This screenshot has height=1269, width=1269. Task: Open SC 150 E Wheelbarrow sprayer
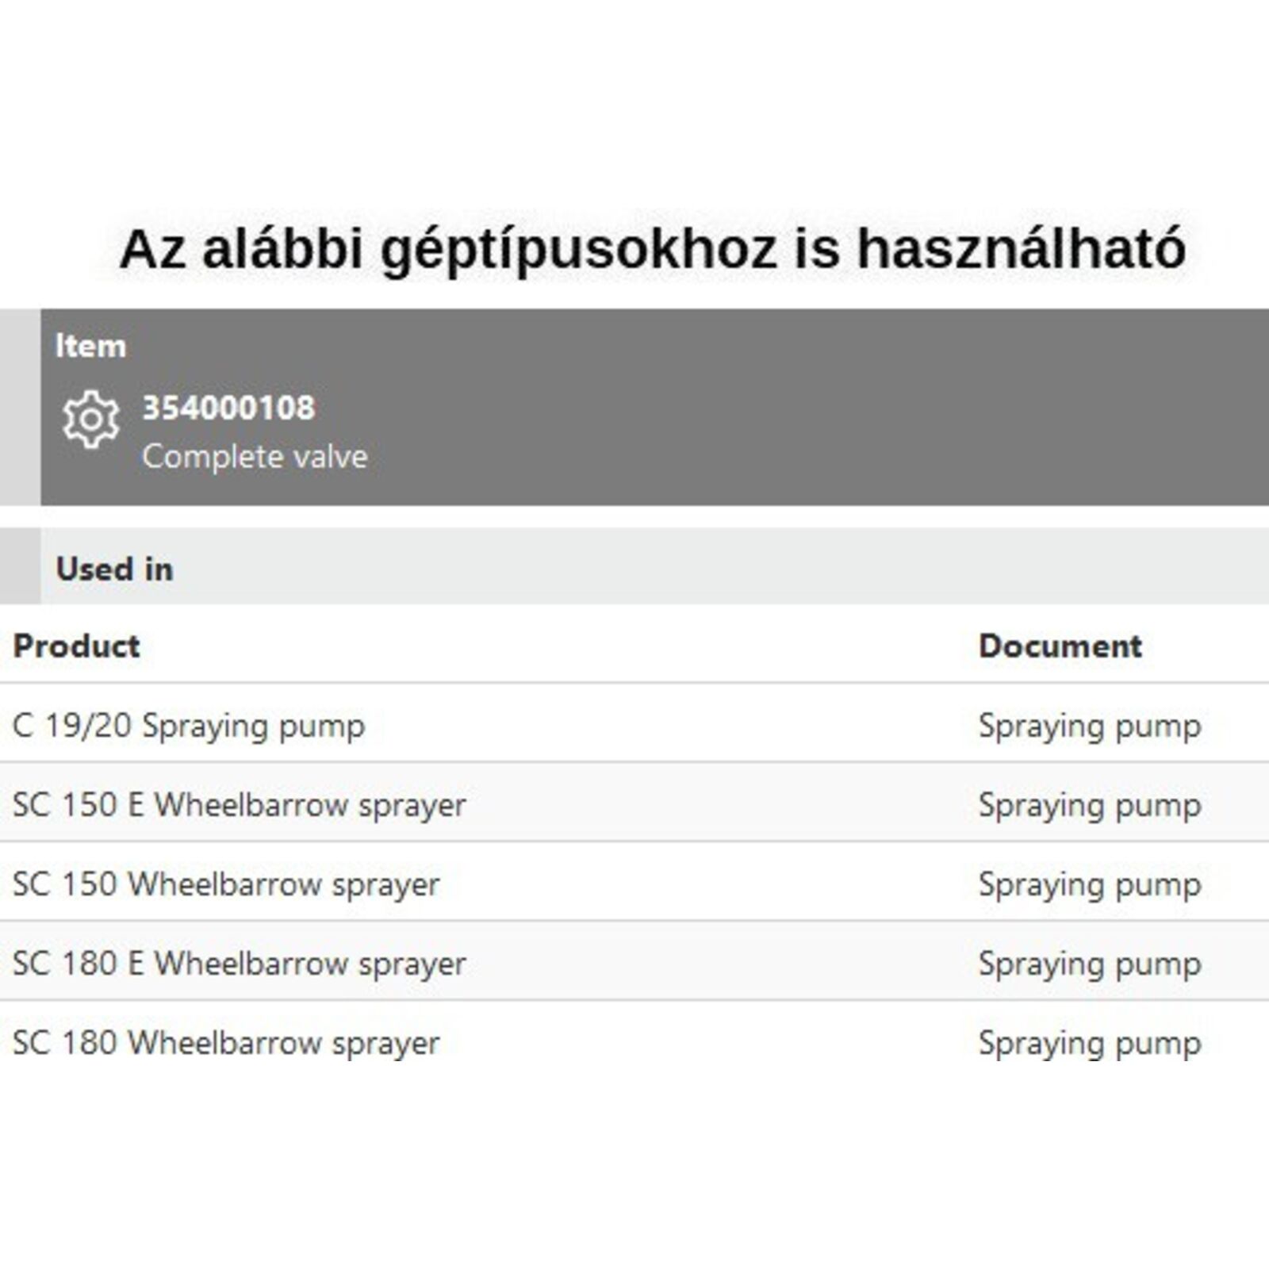click(239, 805)
